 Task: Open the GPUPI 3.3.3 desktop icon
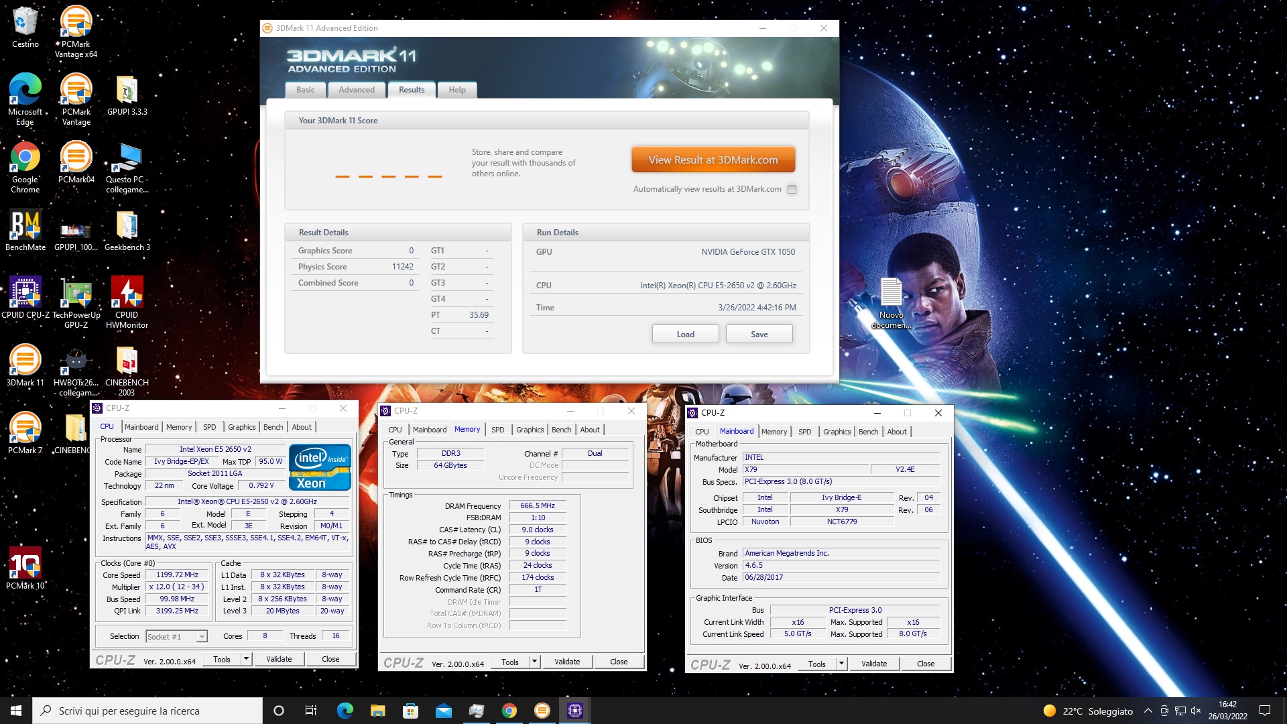pos(127,95)
